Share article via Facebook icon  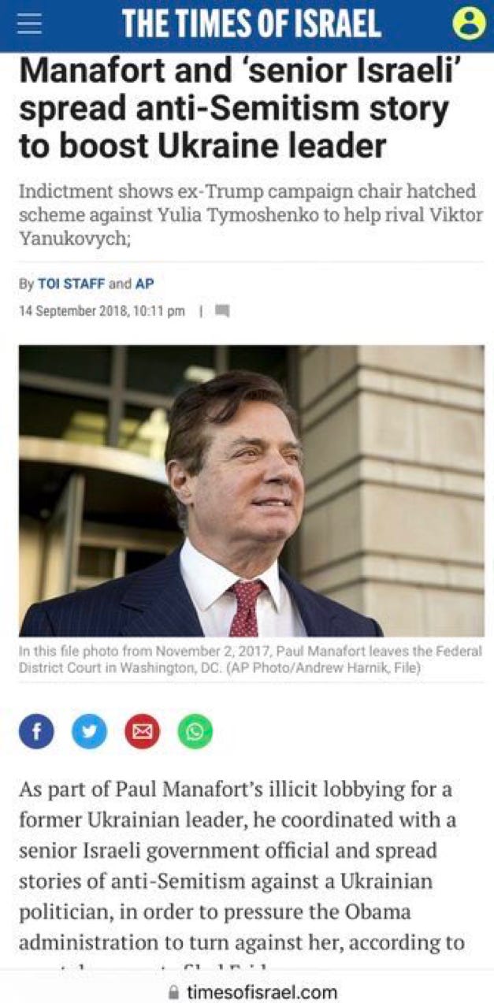click(36, 733)
